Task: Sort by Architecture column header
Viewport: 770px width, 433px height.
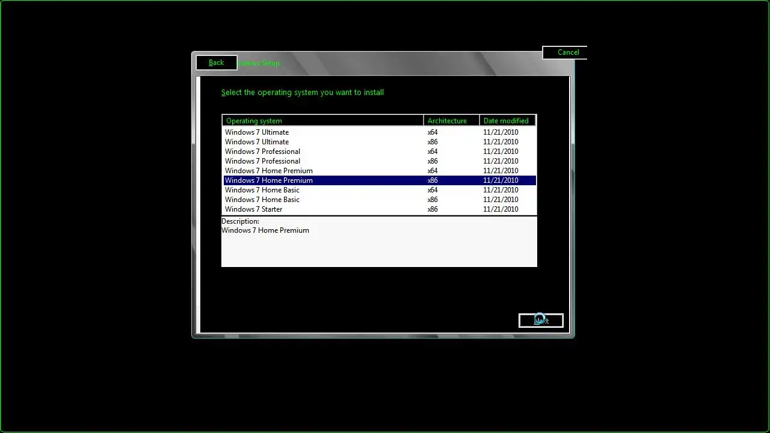Action: (451, 120)
